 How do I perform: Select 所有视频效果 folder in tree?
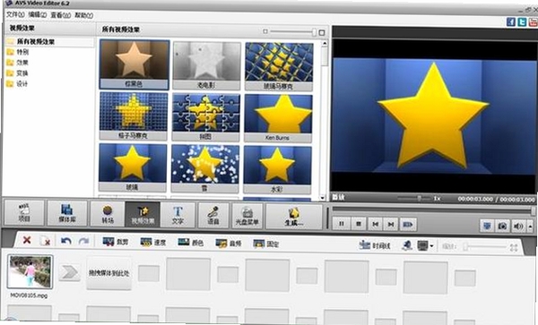[36, 42]
